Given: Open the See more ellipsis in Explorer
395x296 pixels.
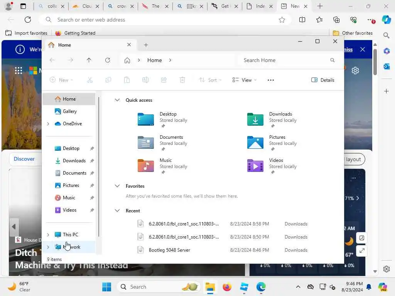Looking at the screenshot, I should click(x=270, y=80).
